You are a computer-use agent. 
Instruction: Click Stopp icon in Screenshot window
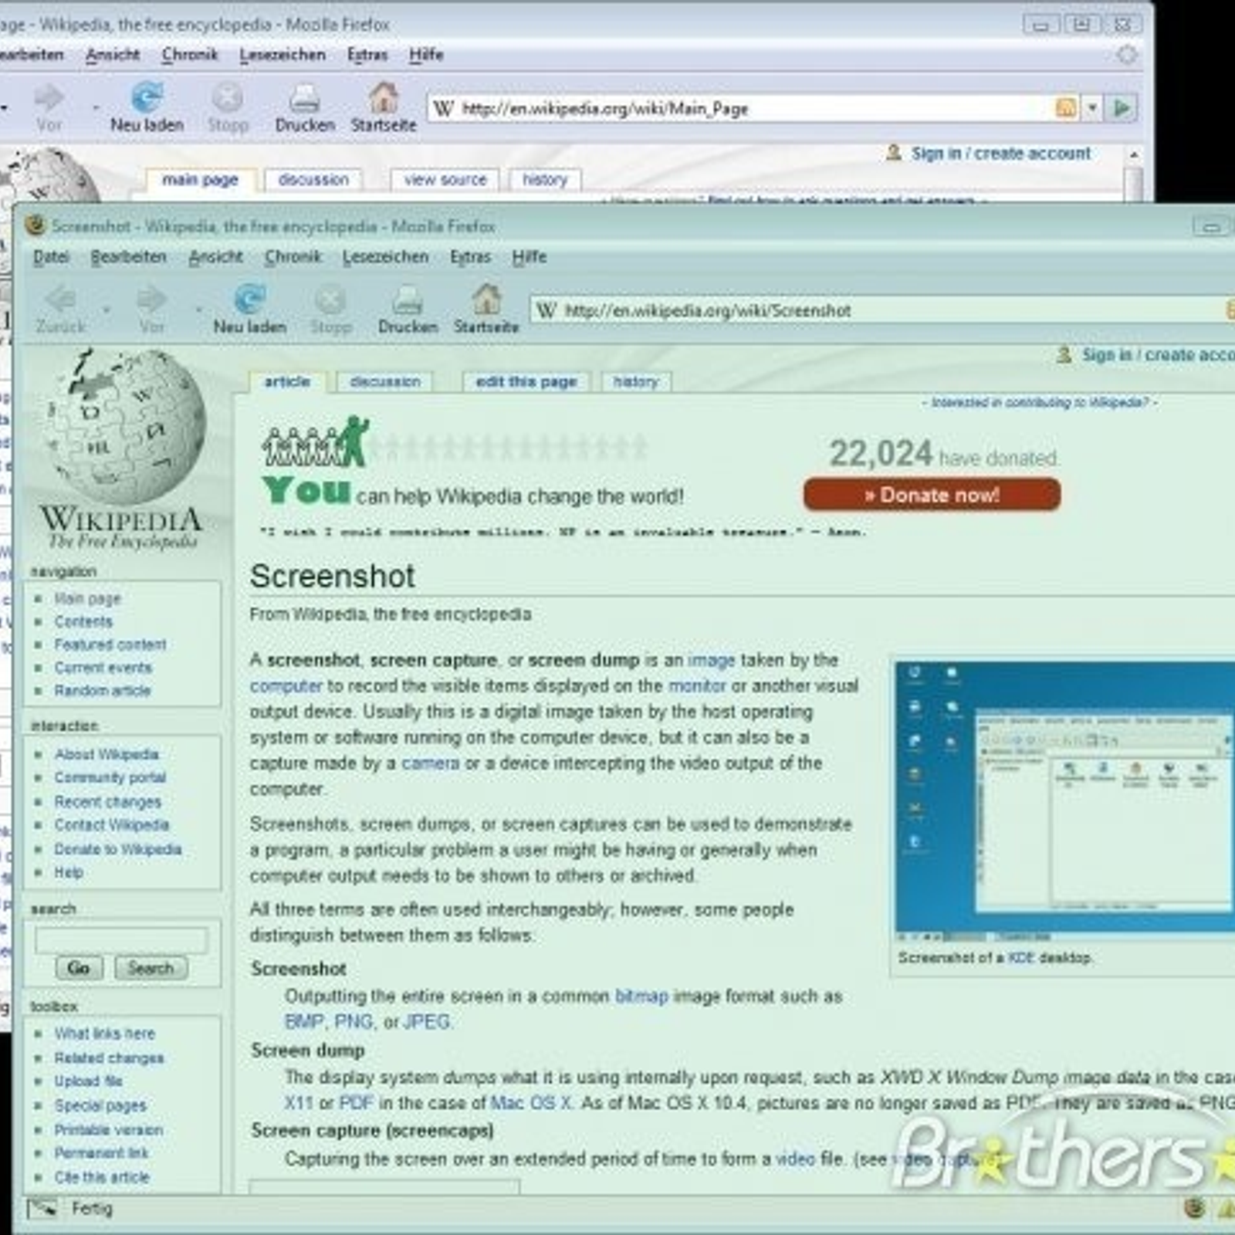[330, 299]
